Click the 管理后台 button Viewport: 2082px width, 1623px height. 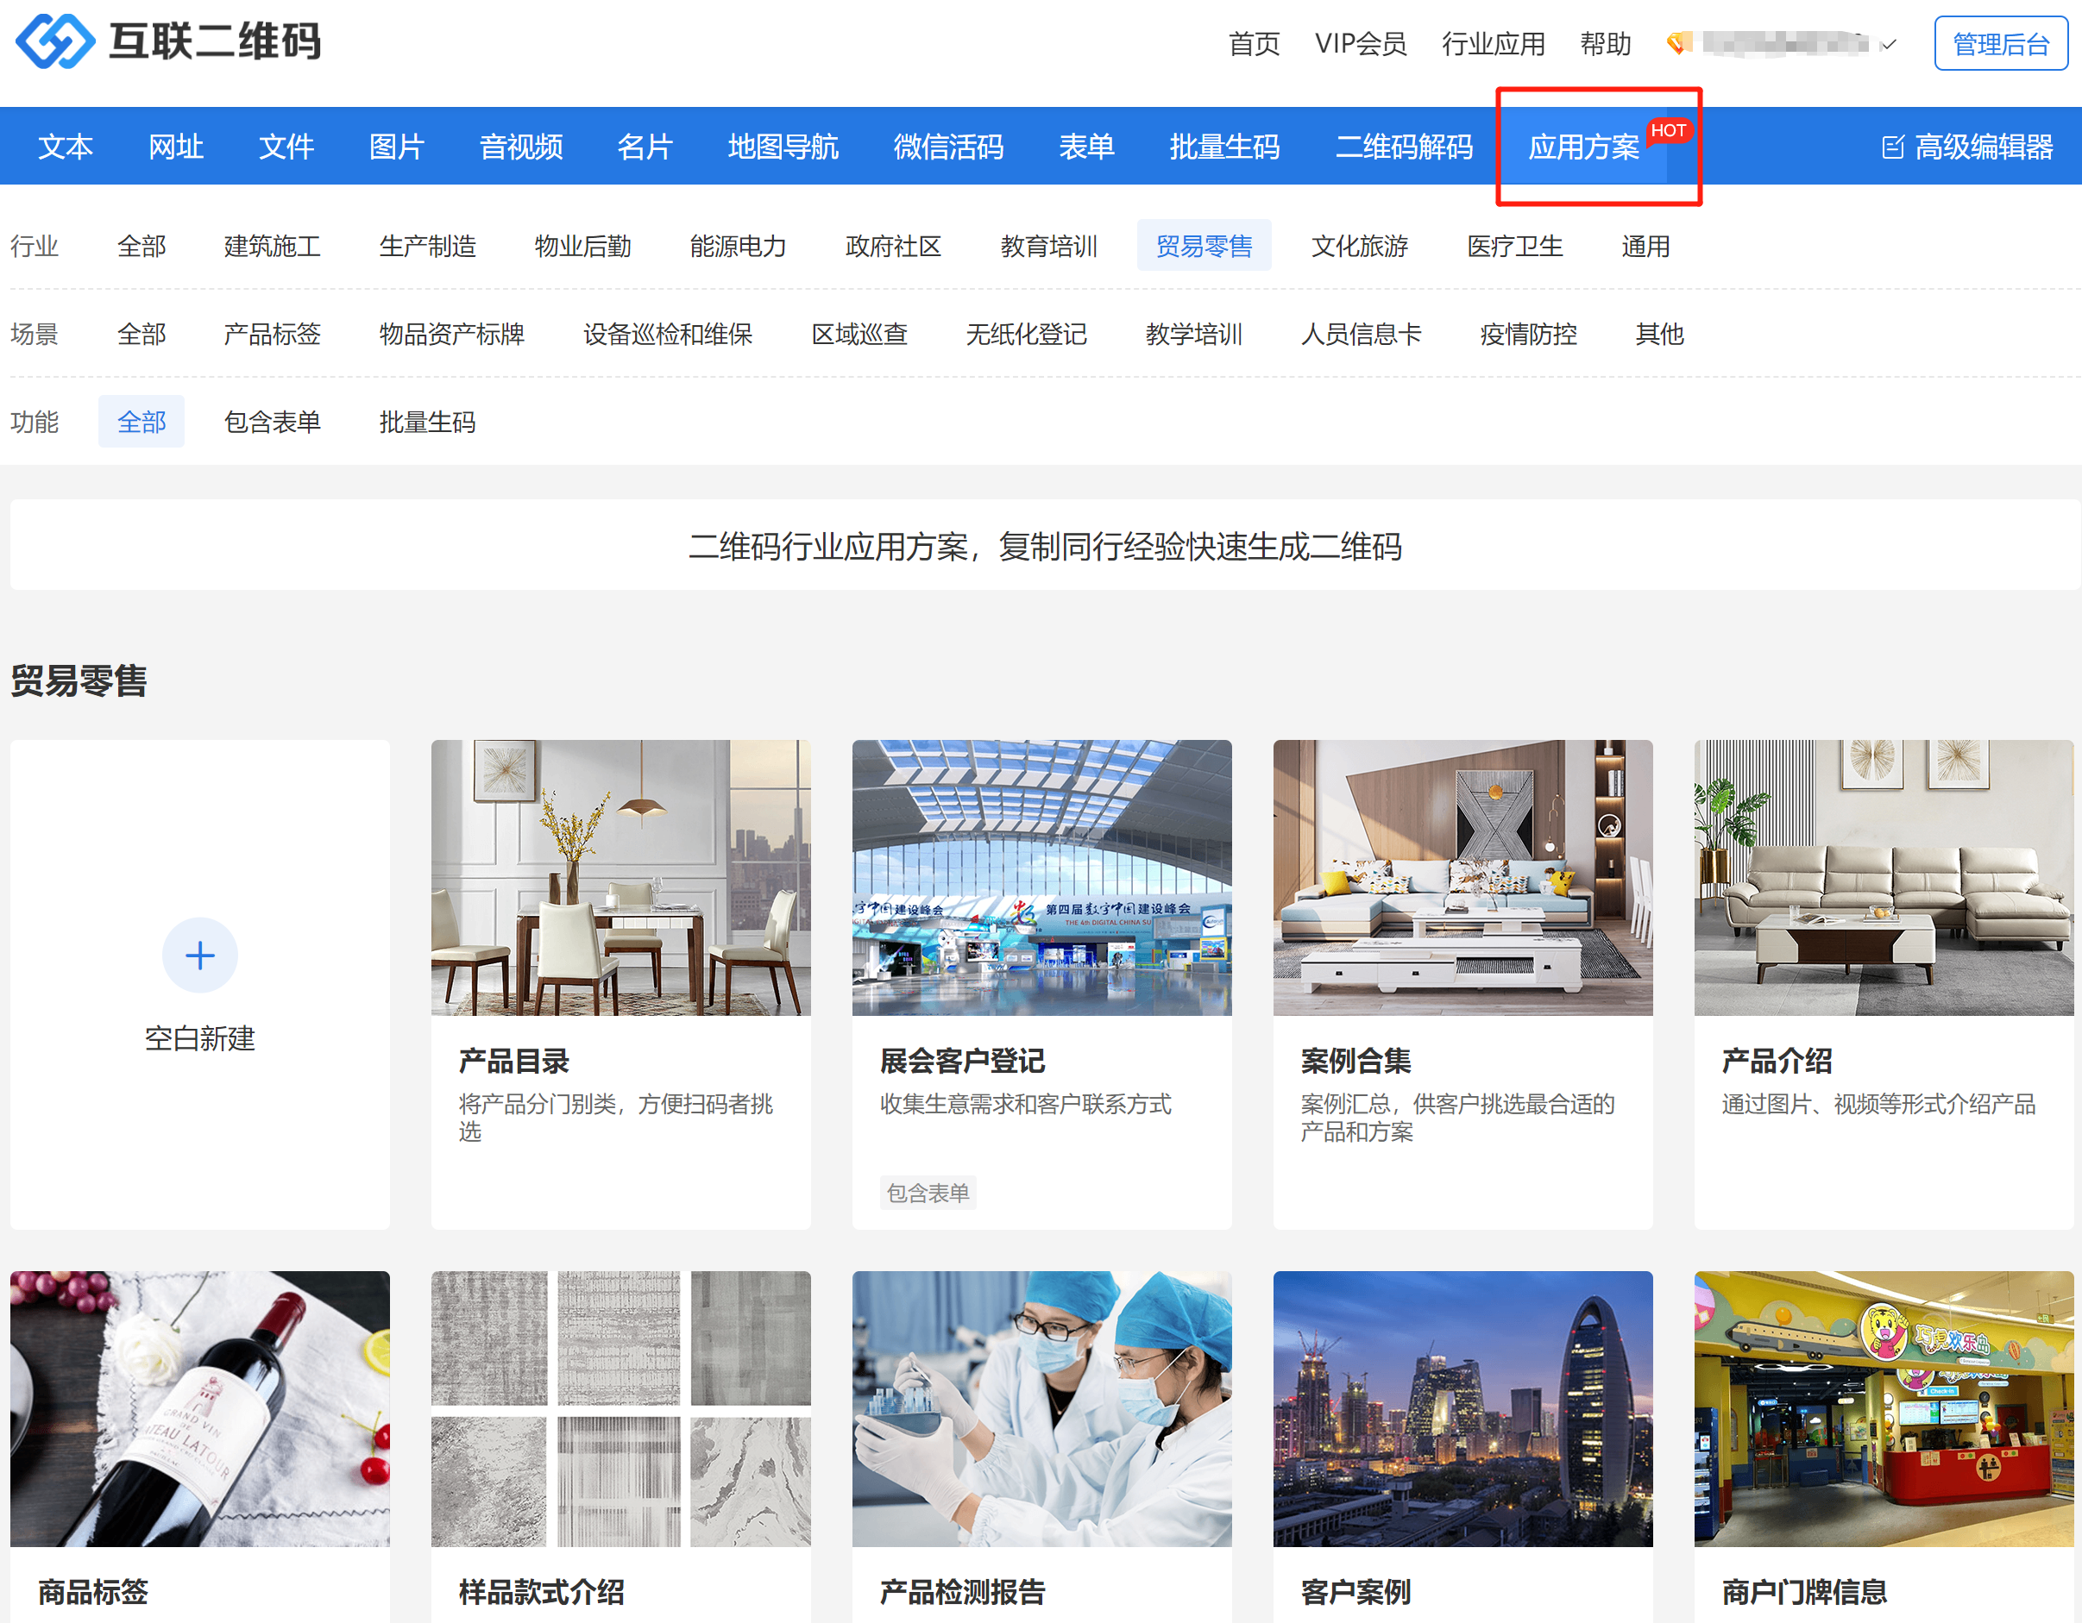pos(2000,44)
